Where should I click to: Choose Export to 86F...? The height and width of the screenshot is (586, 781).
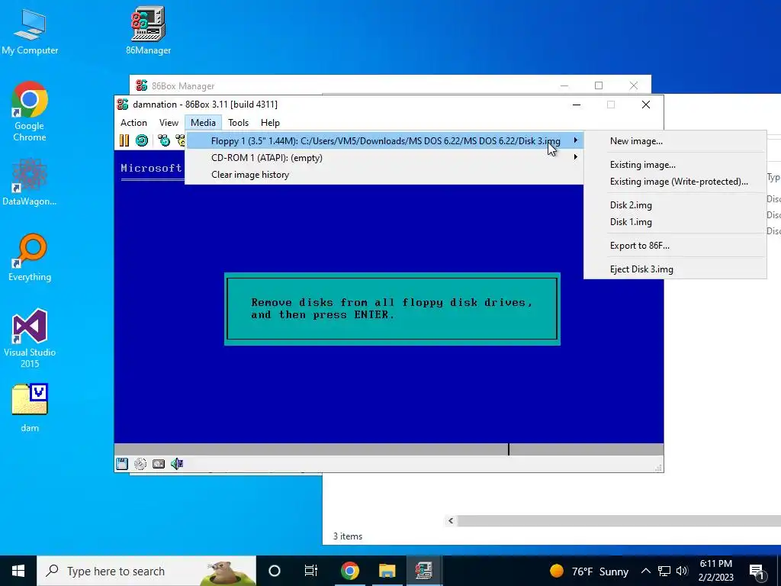pos(675,245)
